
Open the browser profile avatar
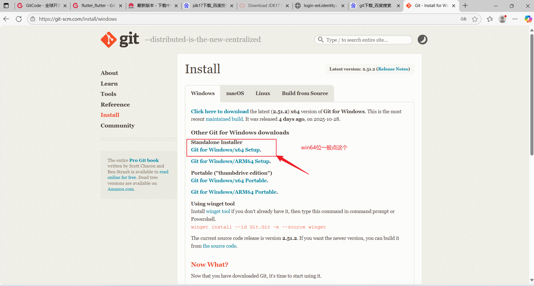pos(503,19)
